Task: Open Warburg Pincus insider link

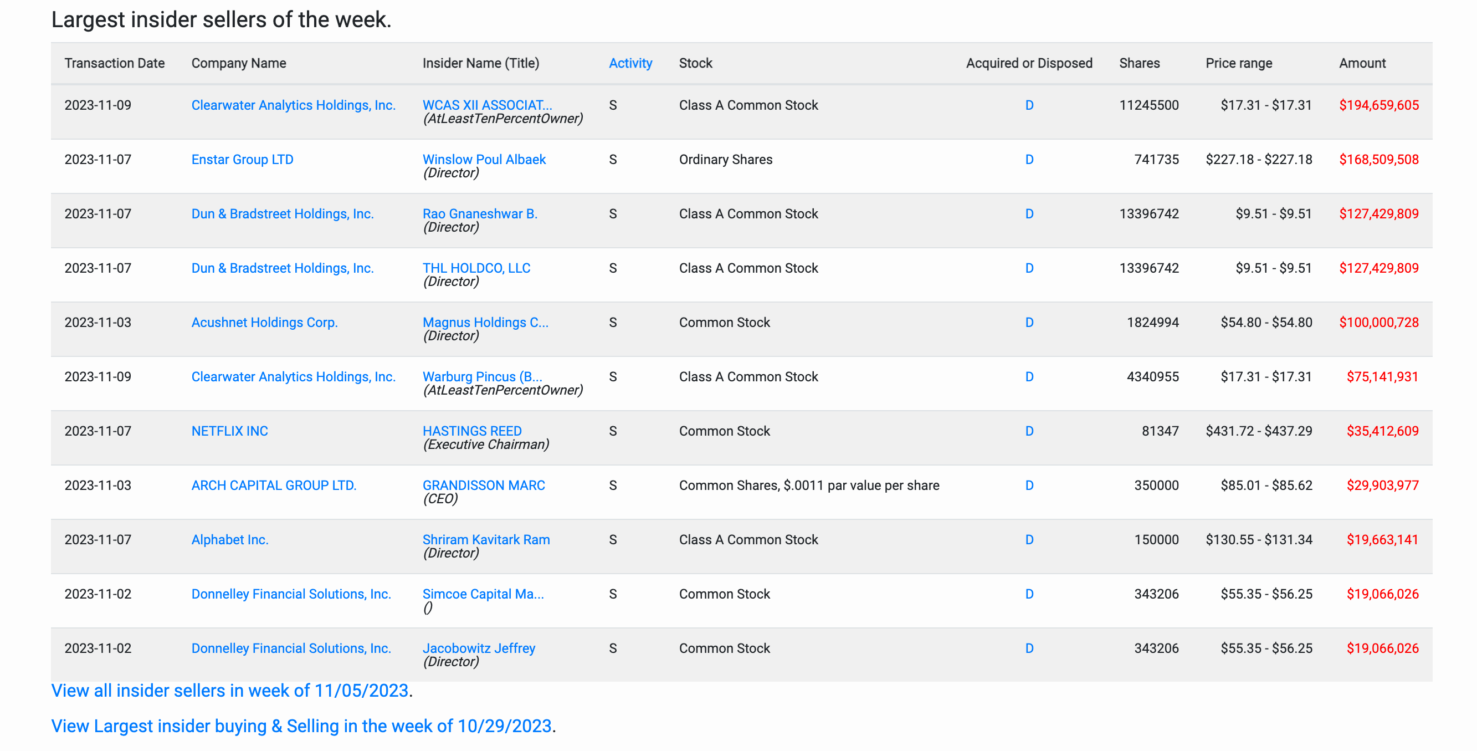Action: pos(481,377)
